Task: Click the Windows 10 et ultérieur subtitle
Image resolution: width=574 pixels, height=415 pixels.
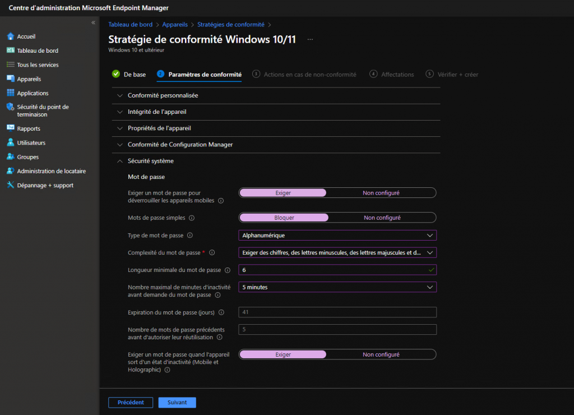Action: coord(136,50)
